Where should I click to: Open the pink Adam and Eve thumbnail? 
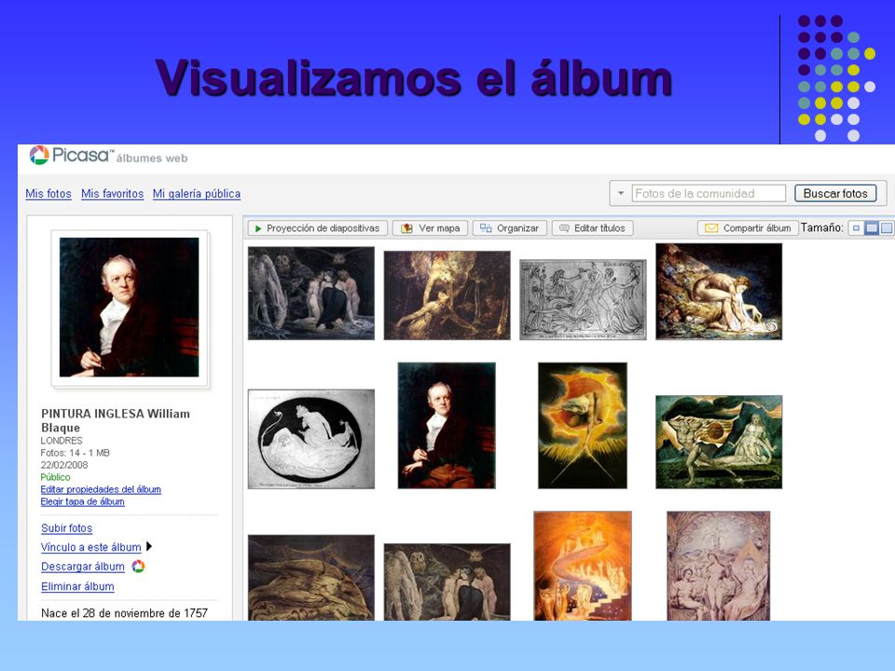(x=718, y=566)
